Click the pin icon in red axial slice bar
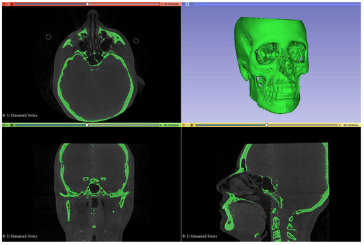Viewport: 364px width, 245px height. tap(4, 4)
